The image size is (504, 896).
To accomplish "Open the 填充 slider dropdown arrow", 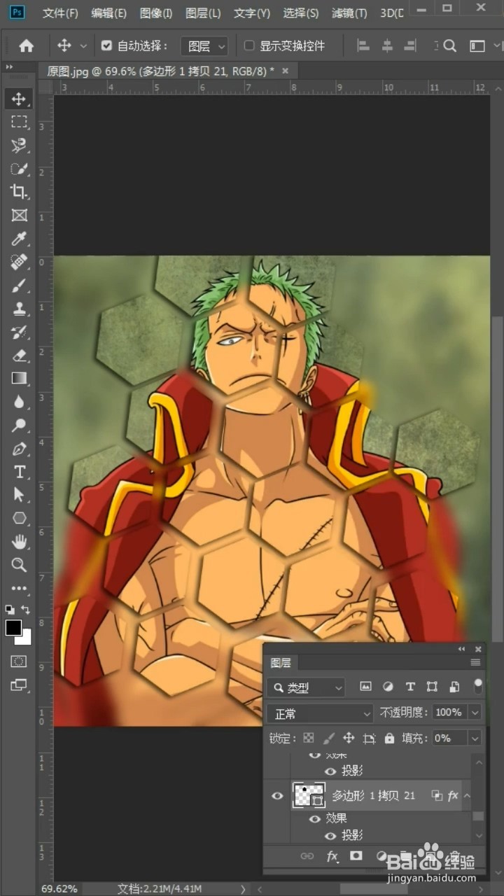I will [475, 738].
